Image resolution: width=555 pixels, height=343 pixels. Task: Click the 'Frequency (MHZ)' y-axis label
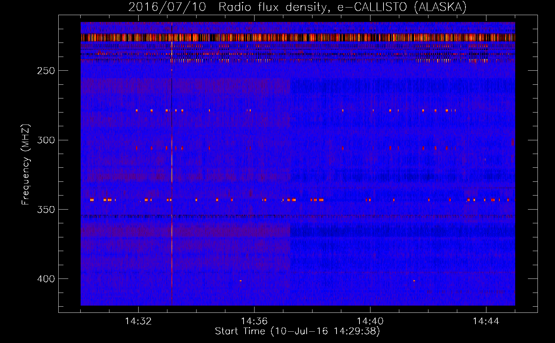point(26,164)
